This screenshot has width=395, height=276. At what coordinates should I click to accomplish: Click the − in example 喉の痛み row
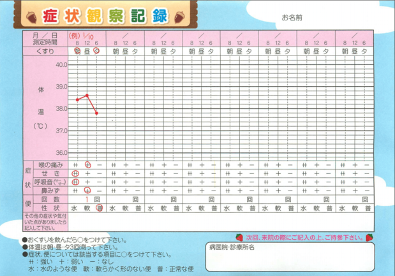pos(100,165)
